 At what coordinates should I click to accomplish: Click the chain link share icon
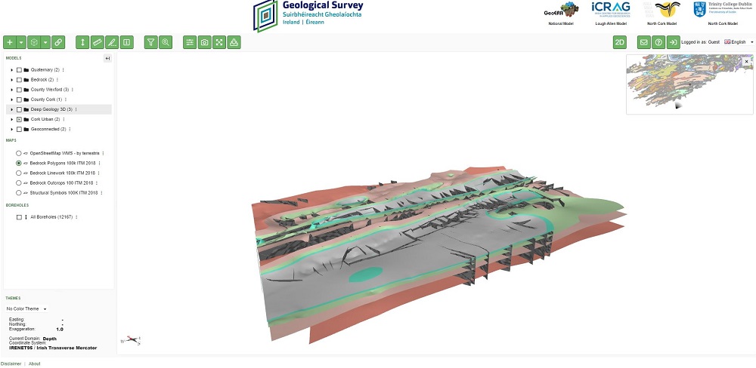(x=58, y=42)
